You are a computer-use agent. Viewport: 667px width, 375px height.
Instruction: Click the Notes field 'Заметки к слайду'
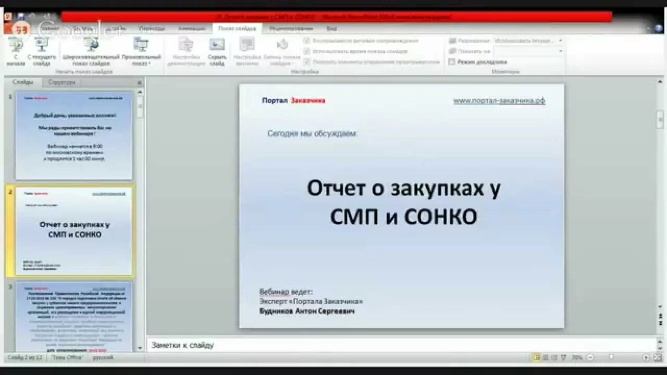pos(401,345)
